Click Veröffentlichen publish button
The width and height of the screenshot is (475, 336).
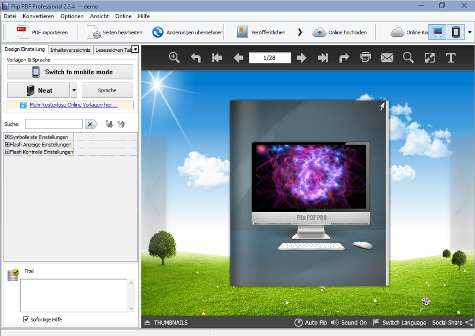pyautogui.click(x=261, y=32)
